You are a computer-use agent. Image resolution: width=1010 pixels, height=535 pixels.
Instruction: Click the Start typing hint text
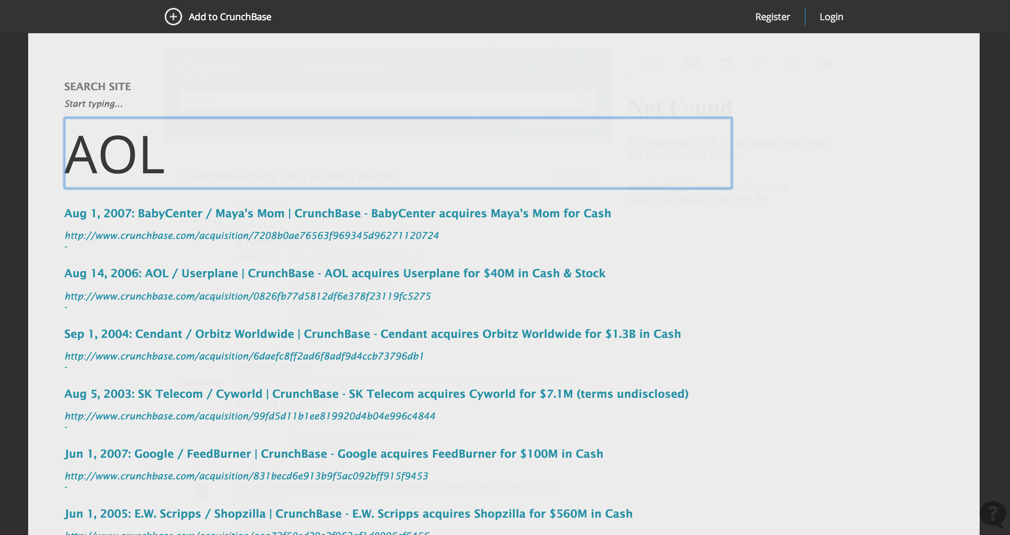(93, 104)
